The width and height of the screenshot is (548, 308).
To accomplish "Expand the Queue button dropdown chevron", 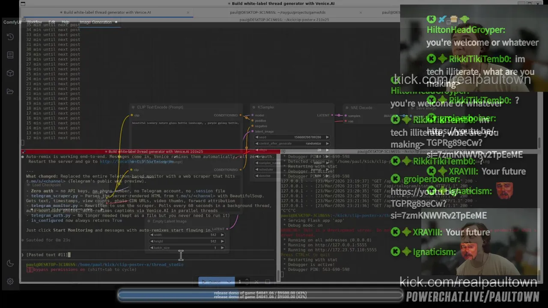I will click(x=229, y=282).
